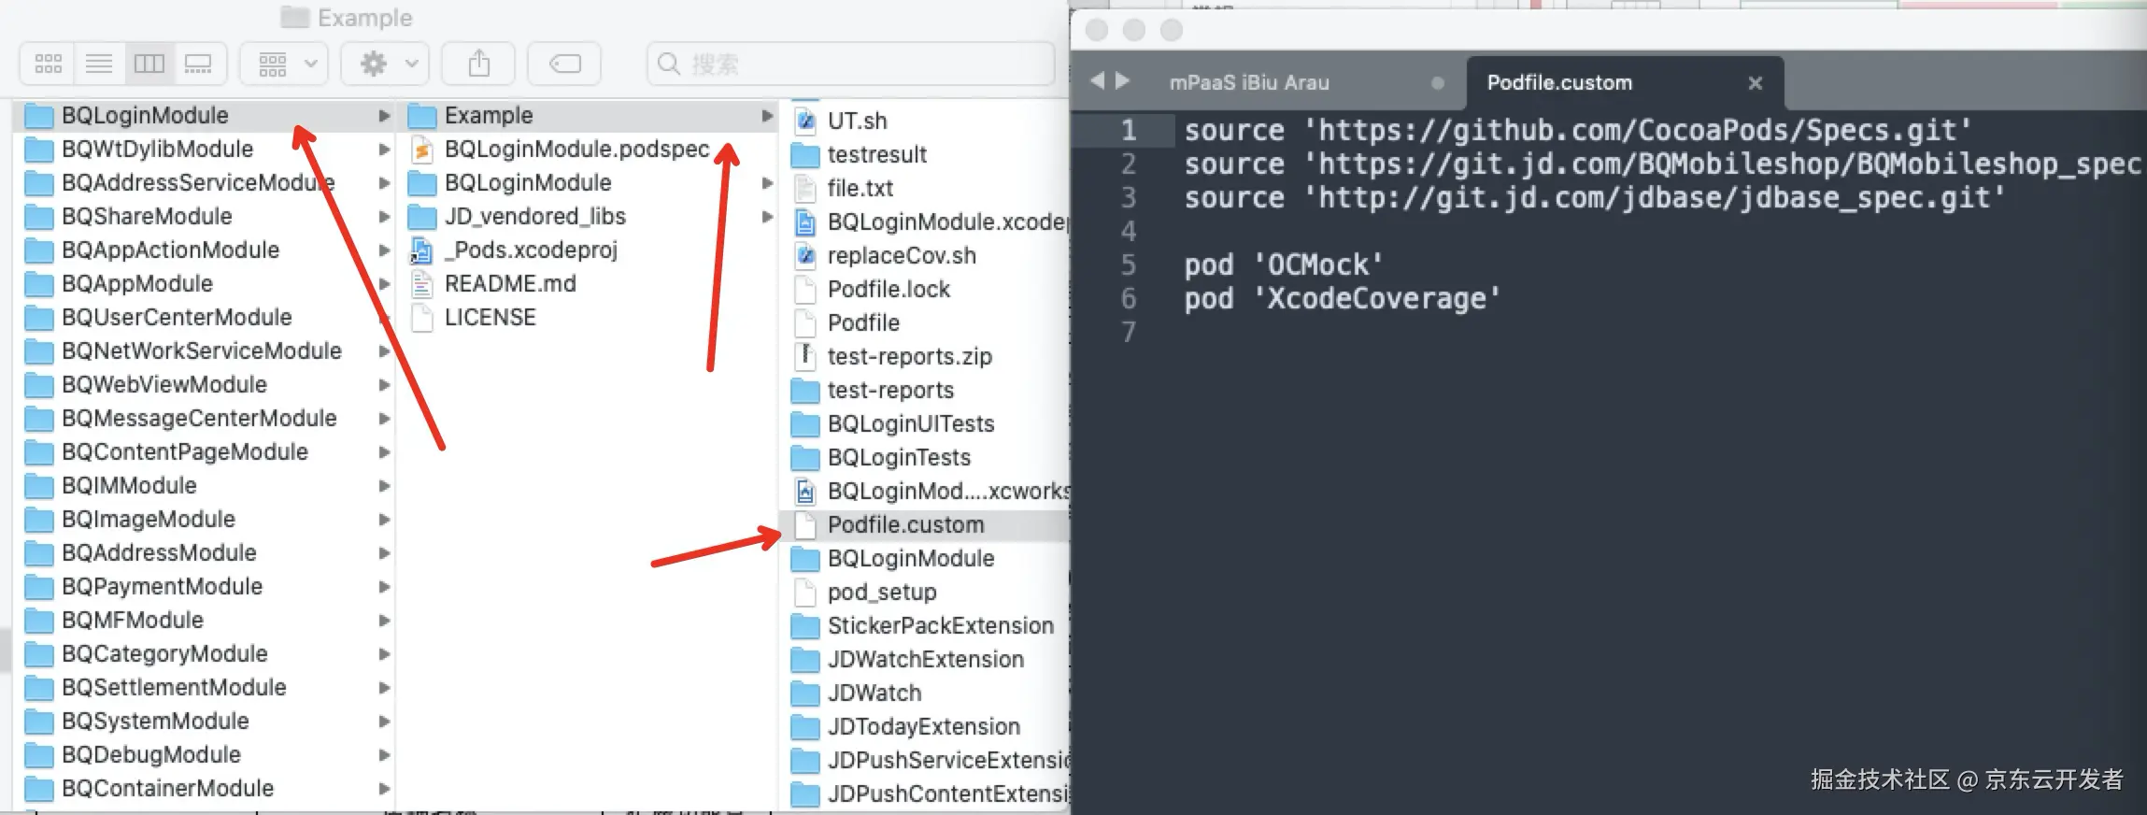Click the BQLoginModule.xcodeproj file icon
Screen dimensions: 2147x815
click(x=805, y=222)
